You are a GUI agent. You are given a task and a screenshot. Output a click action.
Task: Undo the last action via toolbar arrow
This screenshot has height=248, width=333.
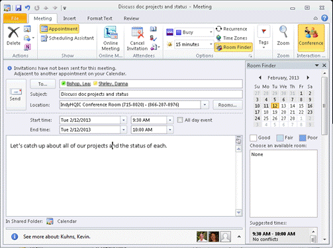click(x=27, y=8)
